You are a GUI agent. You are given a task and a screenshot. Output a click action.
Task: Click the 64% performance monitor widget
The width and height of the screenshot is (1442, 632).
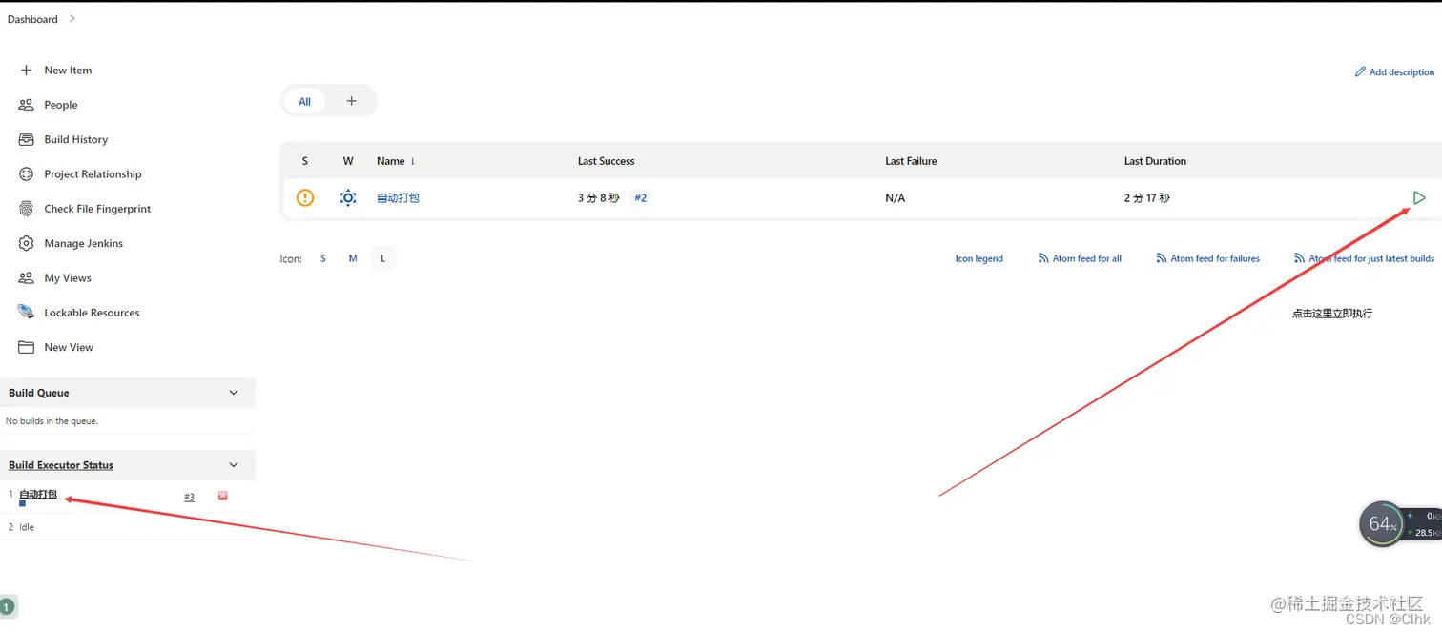[x=1381, y=524]
